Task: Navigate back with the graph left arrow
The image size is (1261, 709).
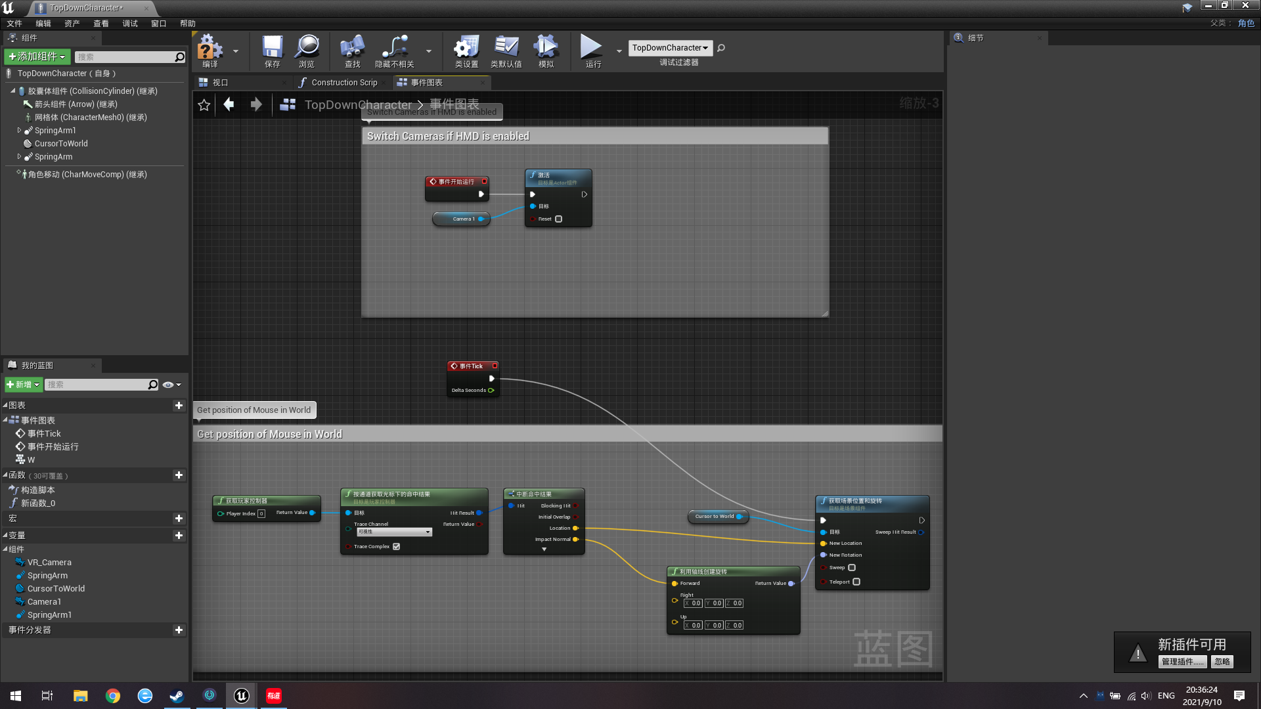Action: tap(229, 104)
